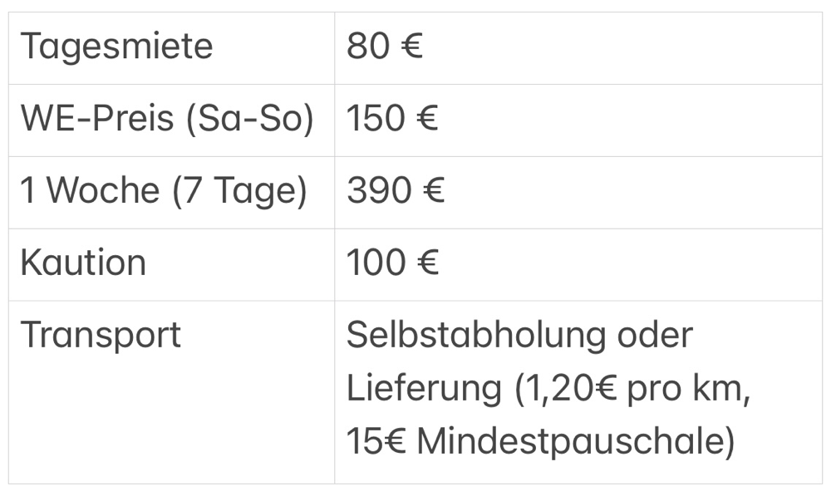Select the Tagesmiete label cell
The image size is (831, 501).
[x=171, y=48]
